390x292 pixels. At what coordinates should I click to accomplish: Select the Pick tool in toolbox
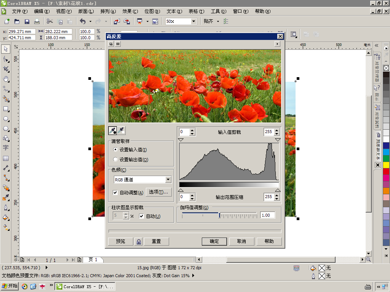[6, 49]
